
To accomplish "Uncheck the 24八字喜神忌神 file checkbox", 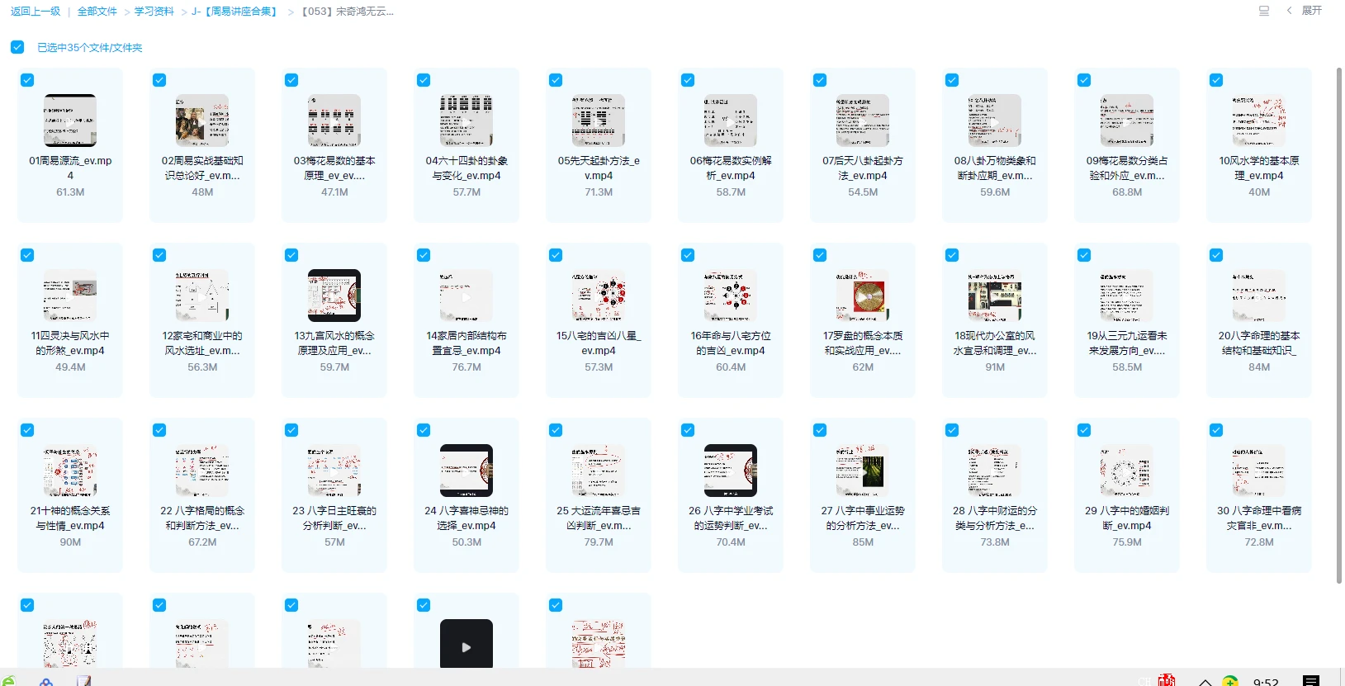I will click(424, 430).
